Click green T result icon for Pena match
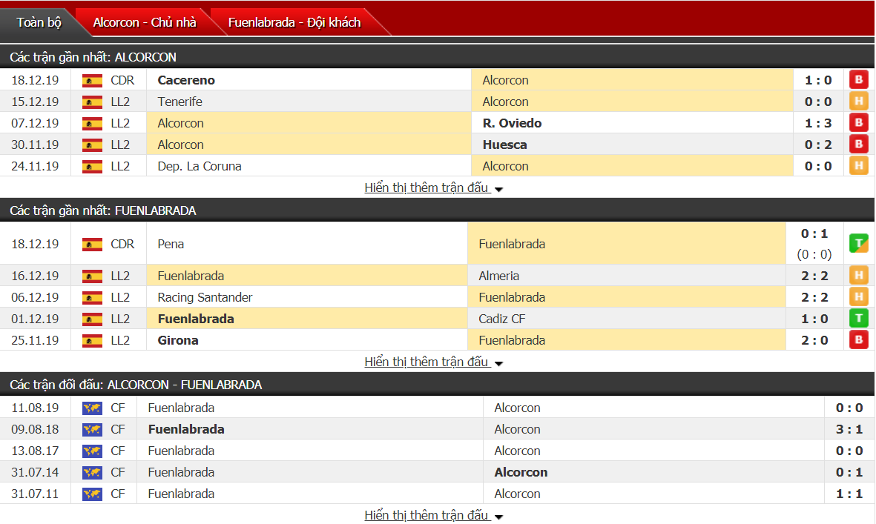876x524 pixels. tap(859, 243)
